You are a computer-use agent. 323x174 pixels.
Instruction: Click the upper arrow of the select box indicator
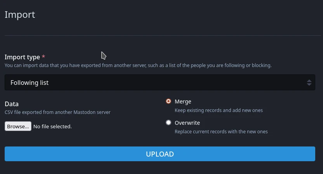309,81
